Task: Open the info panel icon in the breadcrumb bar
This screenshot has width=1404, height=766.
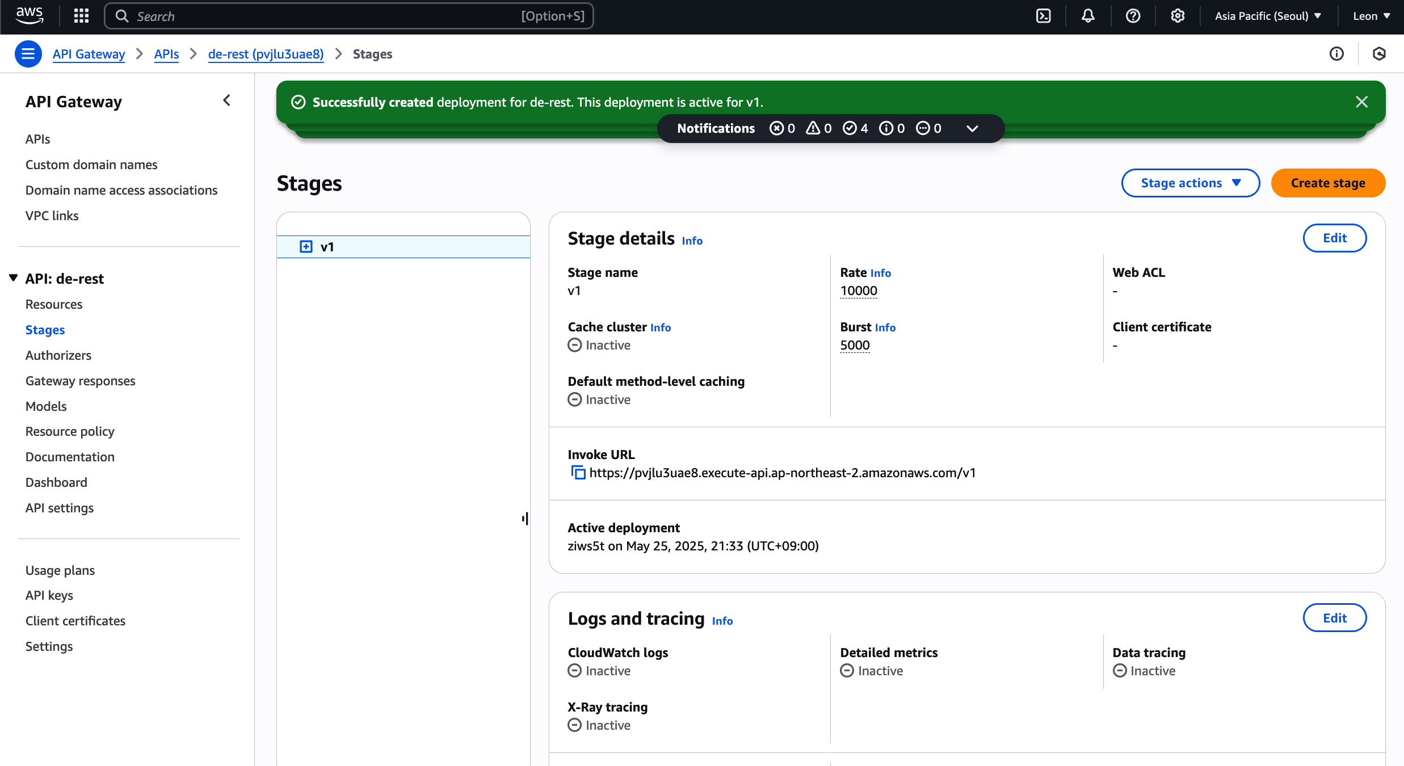Action: point(1336,54)
